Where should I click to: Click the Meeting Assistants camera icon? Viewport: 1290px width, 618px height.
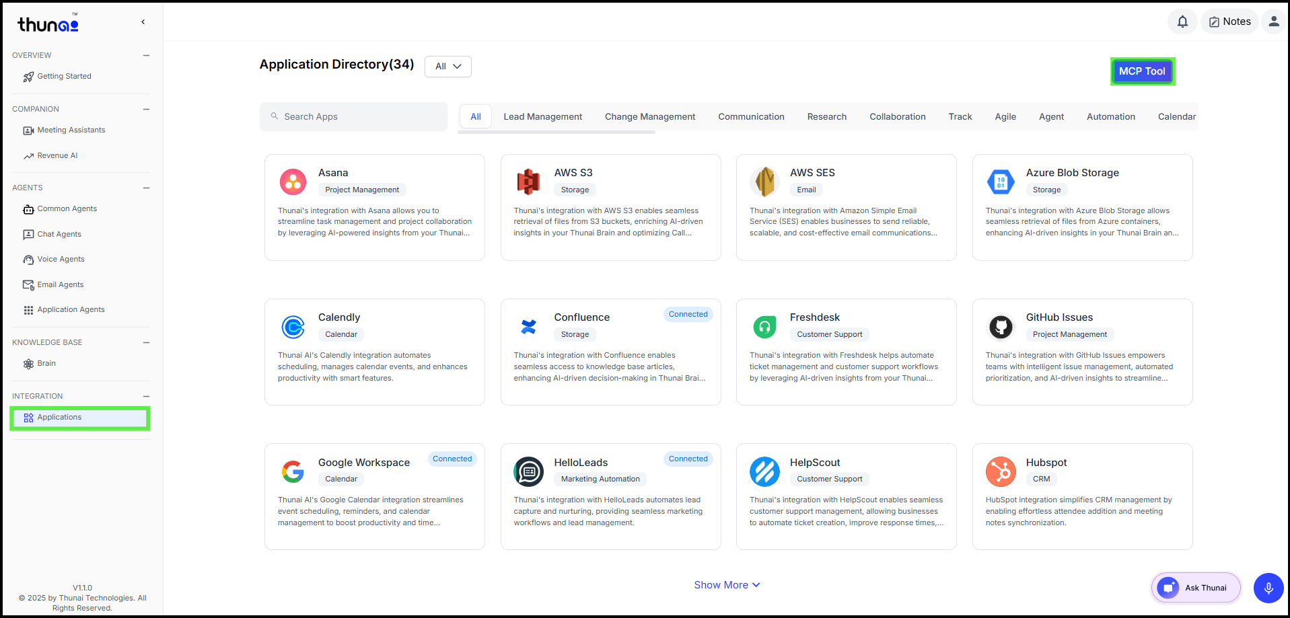point(28,130)
